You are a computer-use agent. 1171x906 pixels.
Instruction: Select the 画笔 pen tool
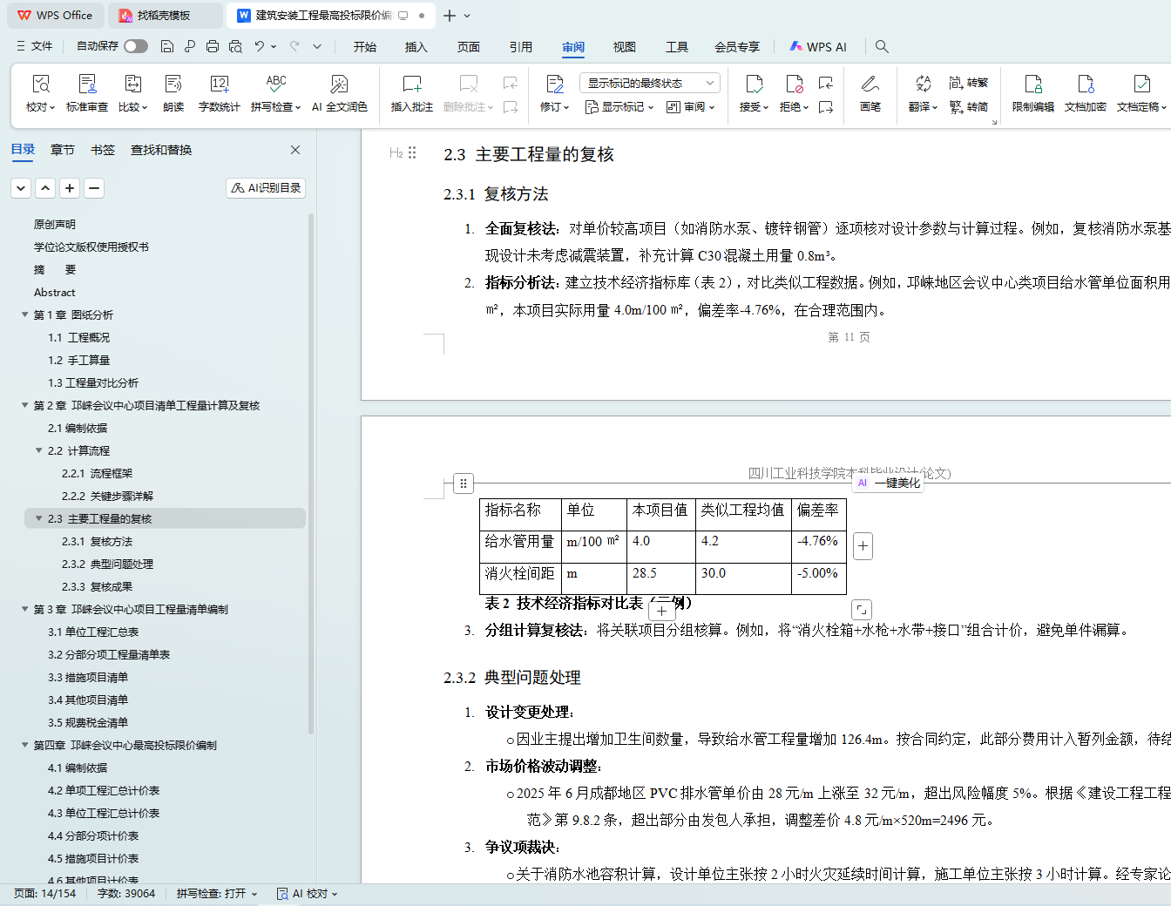[870, 85]
